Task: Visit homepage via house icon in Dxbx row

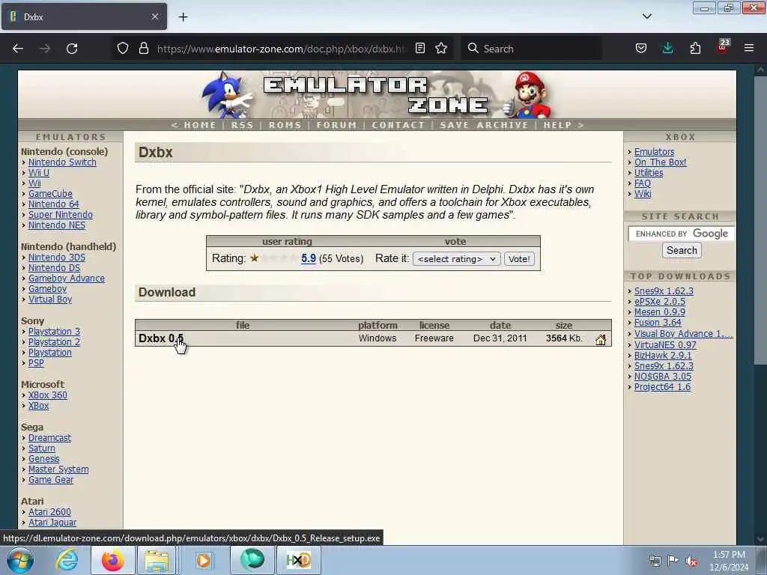Action: click(x=601, y=339)
